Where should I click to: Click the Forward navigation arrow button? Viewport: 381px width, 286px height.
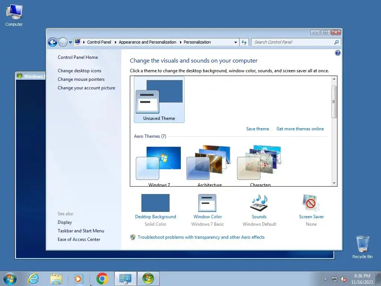coord(63,42)
